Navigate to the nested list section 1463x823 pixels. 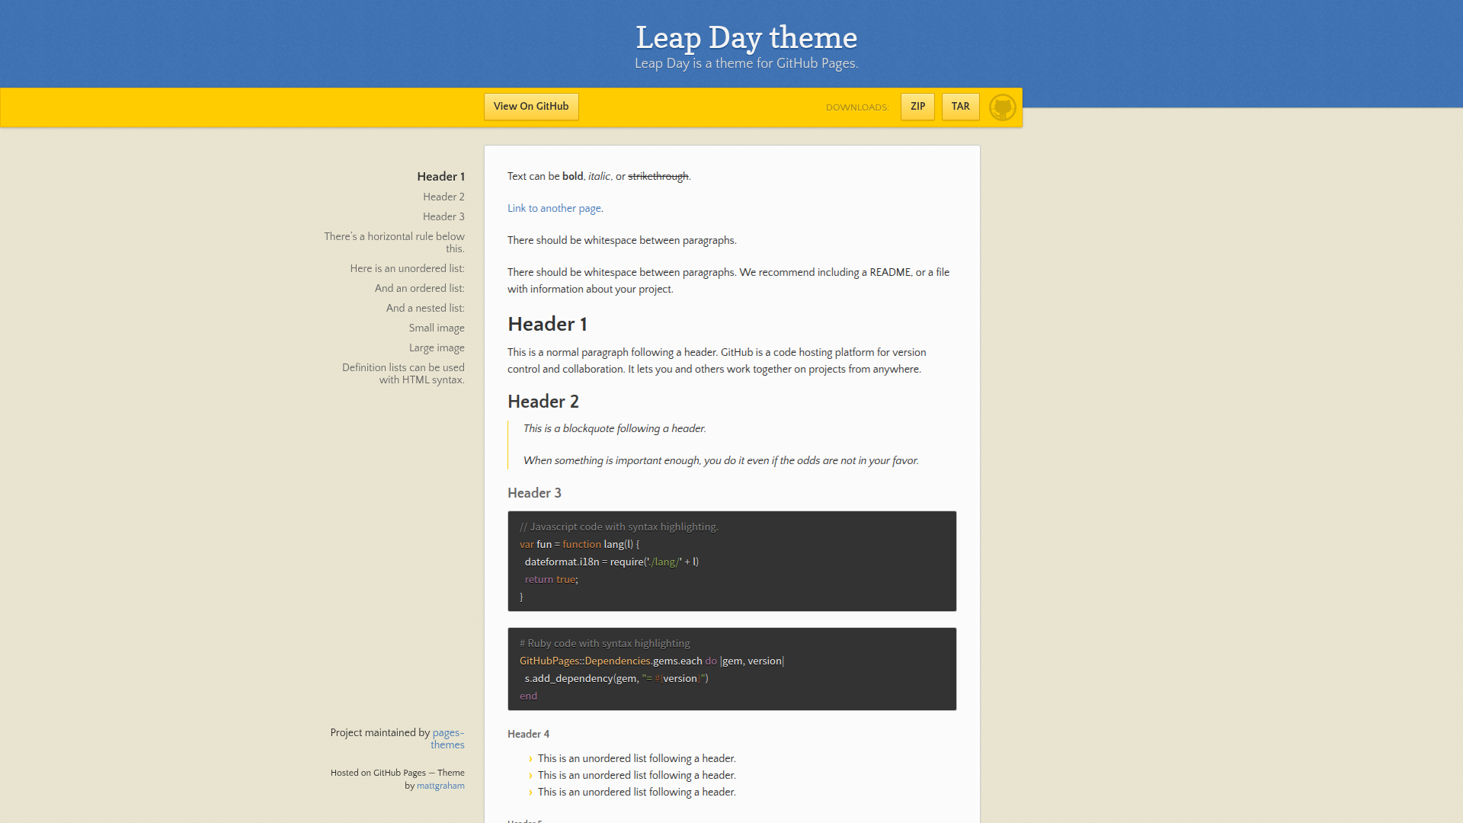[424, 308]
